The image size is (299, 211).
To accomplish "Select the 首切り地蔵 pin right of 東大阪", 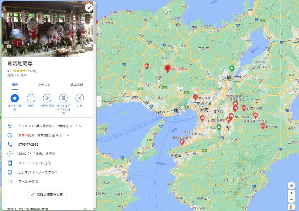I will pos(244,108).
